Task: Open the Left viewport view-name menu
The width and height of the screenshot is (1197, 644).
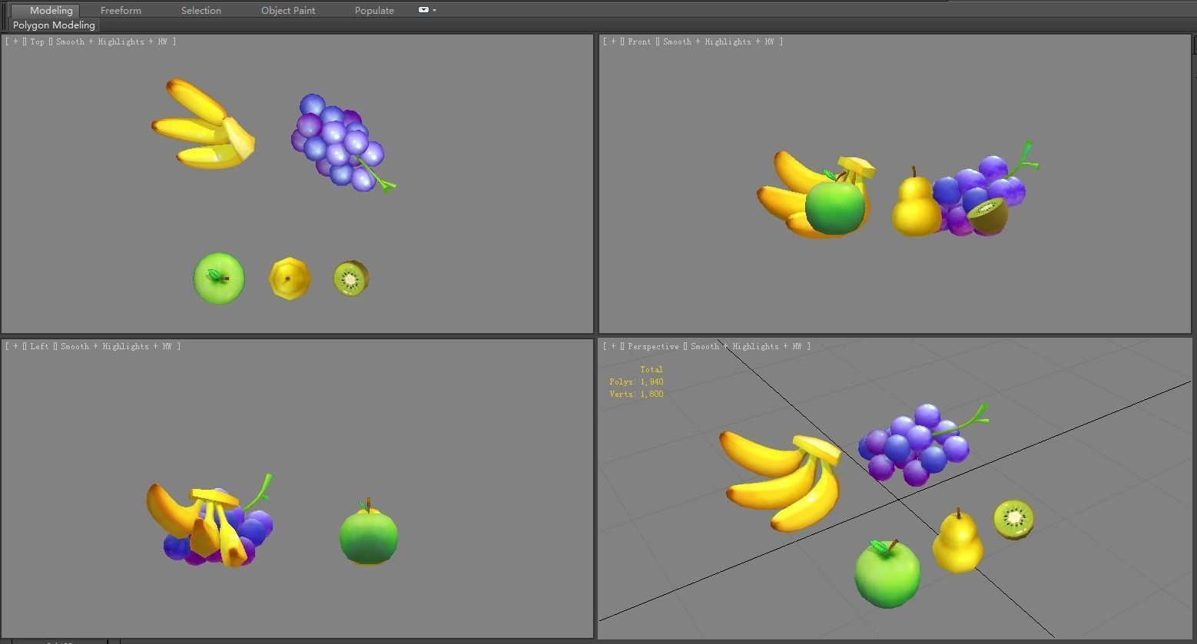Action: click(39, 346)
